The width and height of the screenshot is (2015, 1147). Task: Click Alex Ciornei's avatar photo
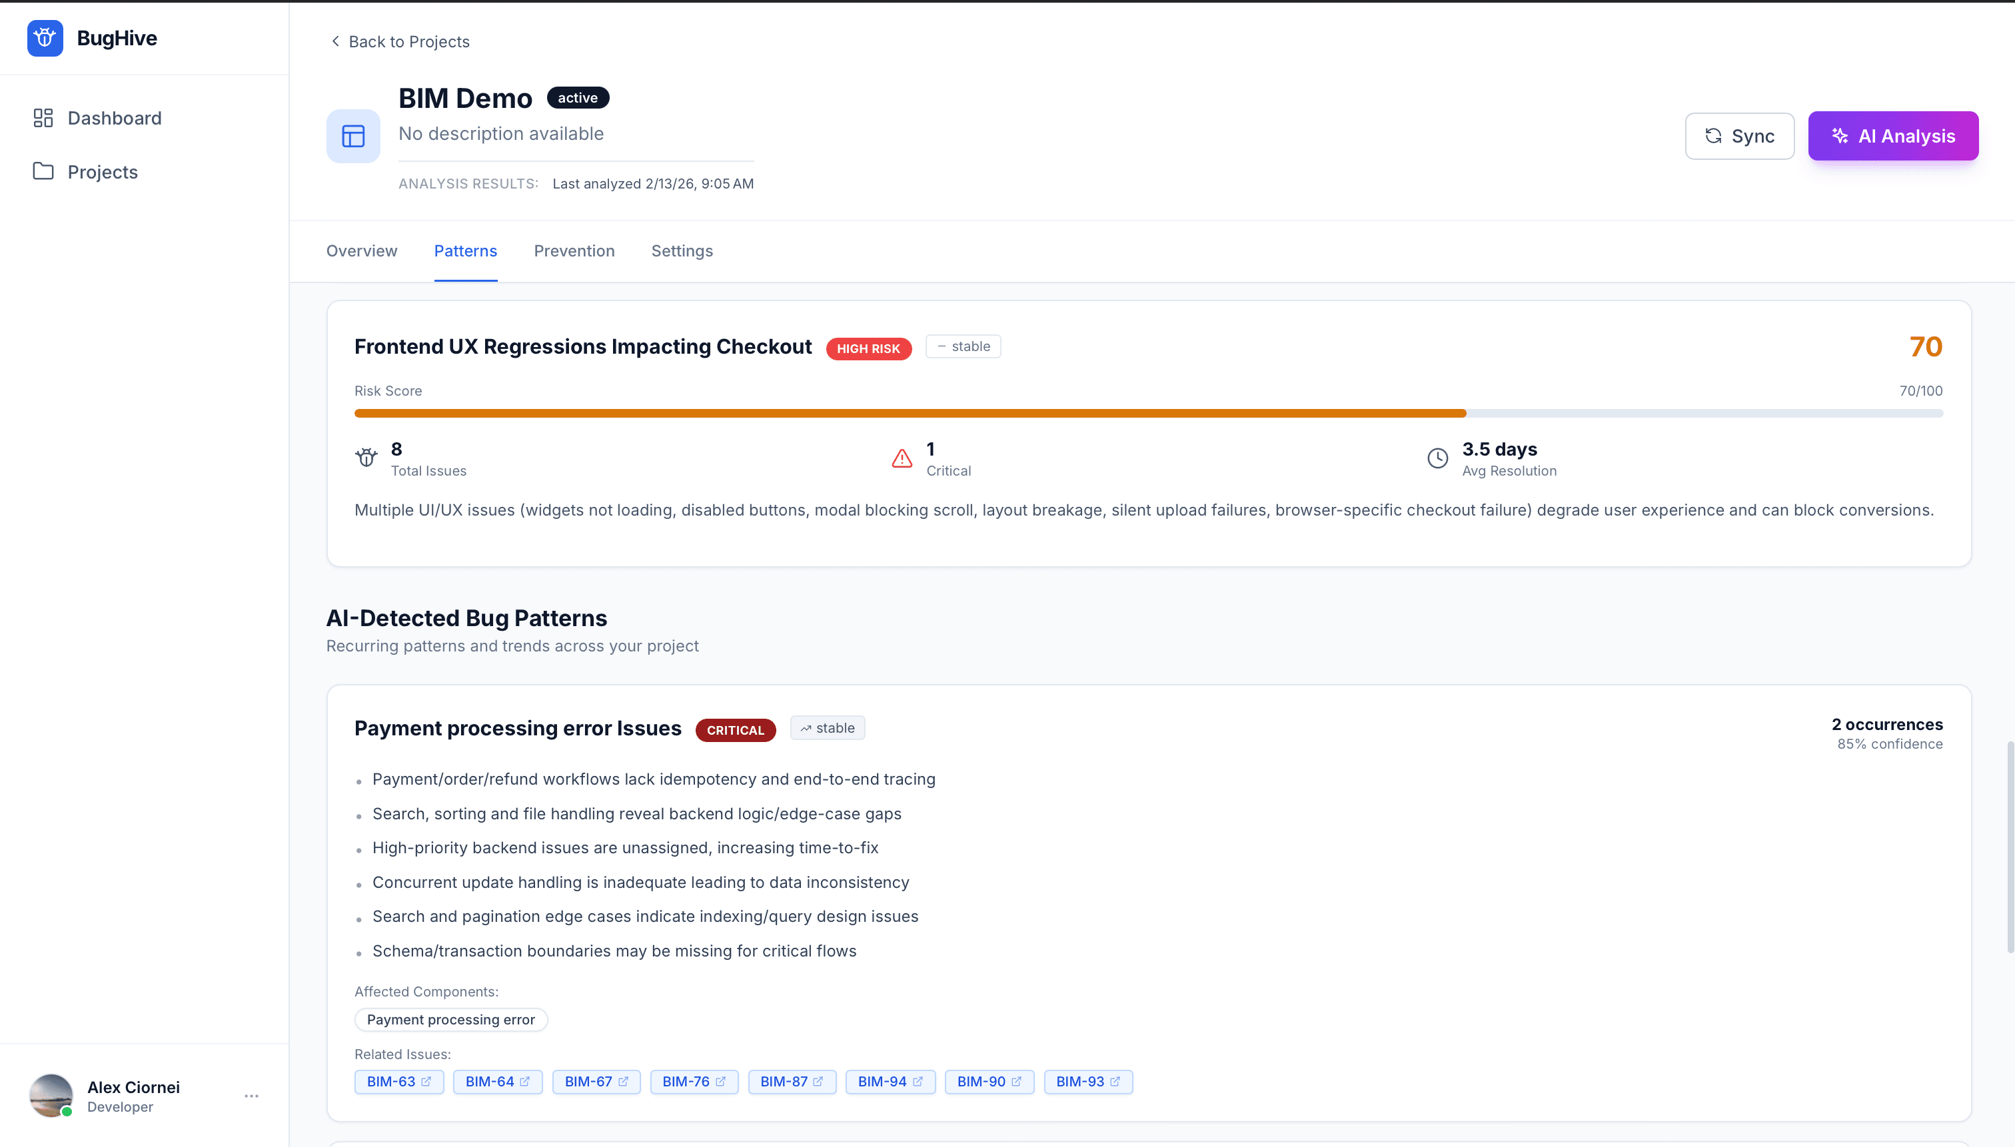[51, 1095]
